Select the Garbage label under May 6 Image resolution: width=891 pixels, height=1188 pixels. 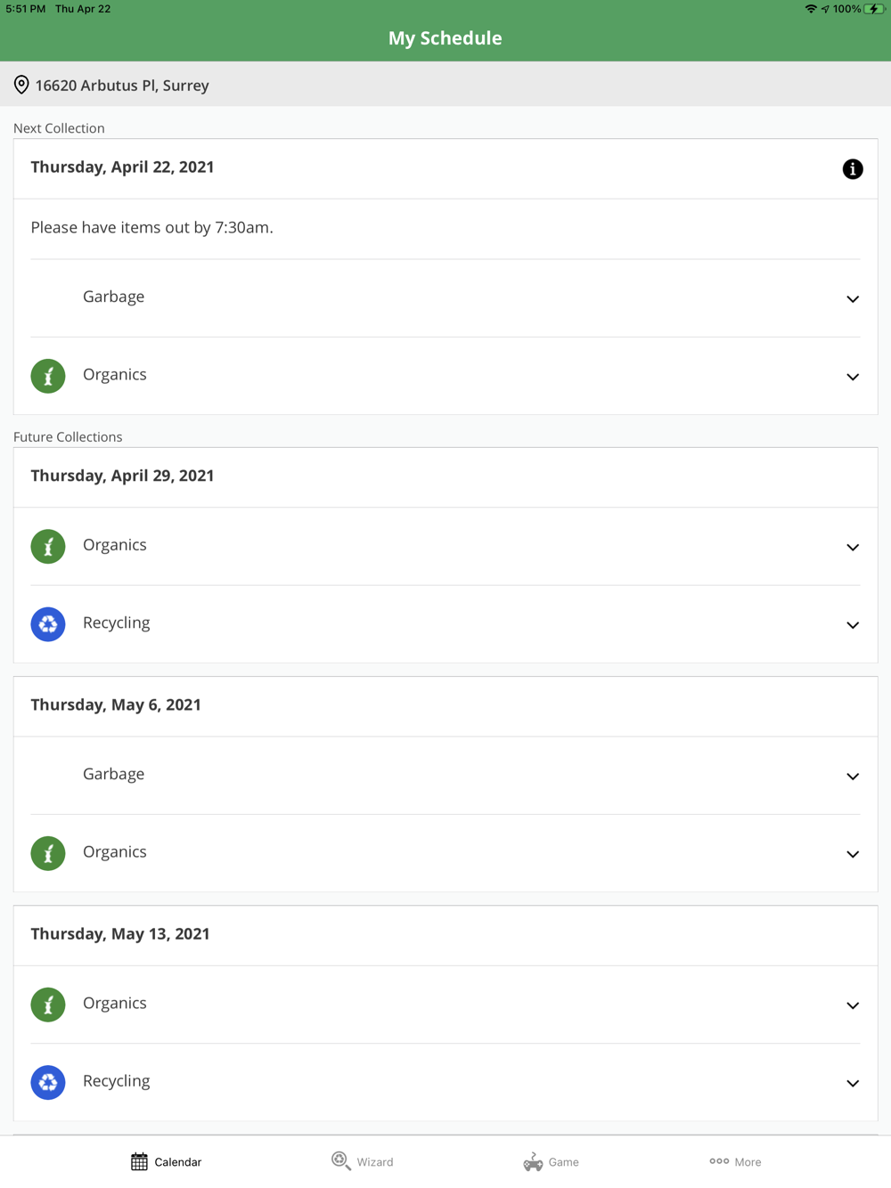pyautogui.click(x=113, y=774)
